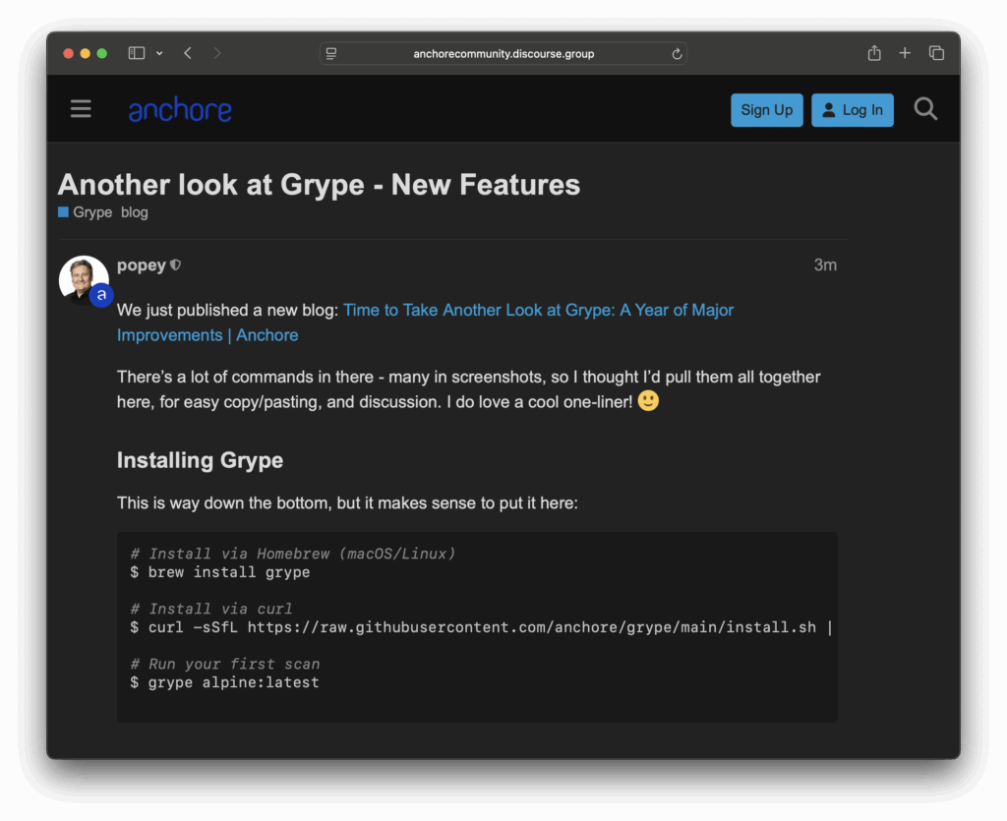Click the moderator shield icon beside popey
The image size is (1007, 821).
click(175, 265)
